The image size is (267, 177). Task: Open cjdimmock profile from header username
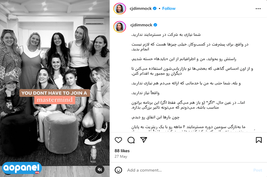click(140, 9)
